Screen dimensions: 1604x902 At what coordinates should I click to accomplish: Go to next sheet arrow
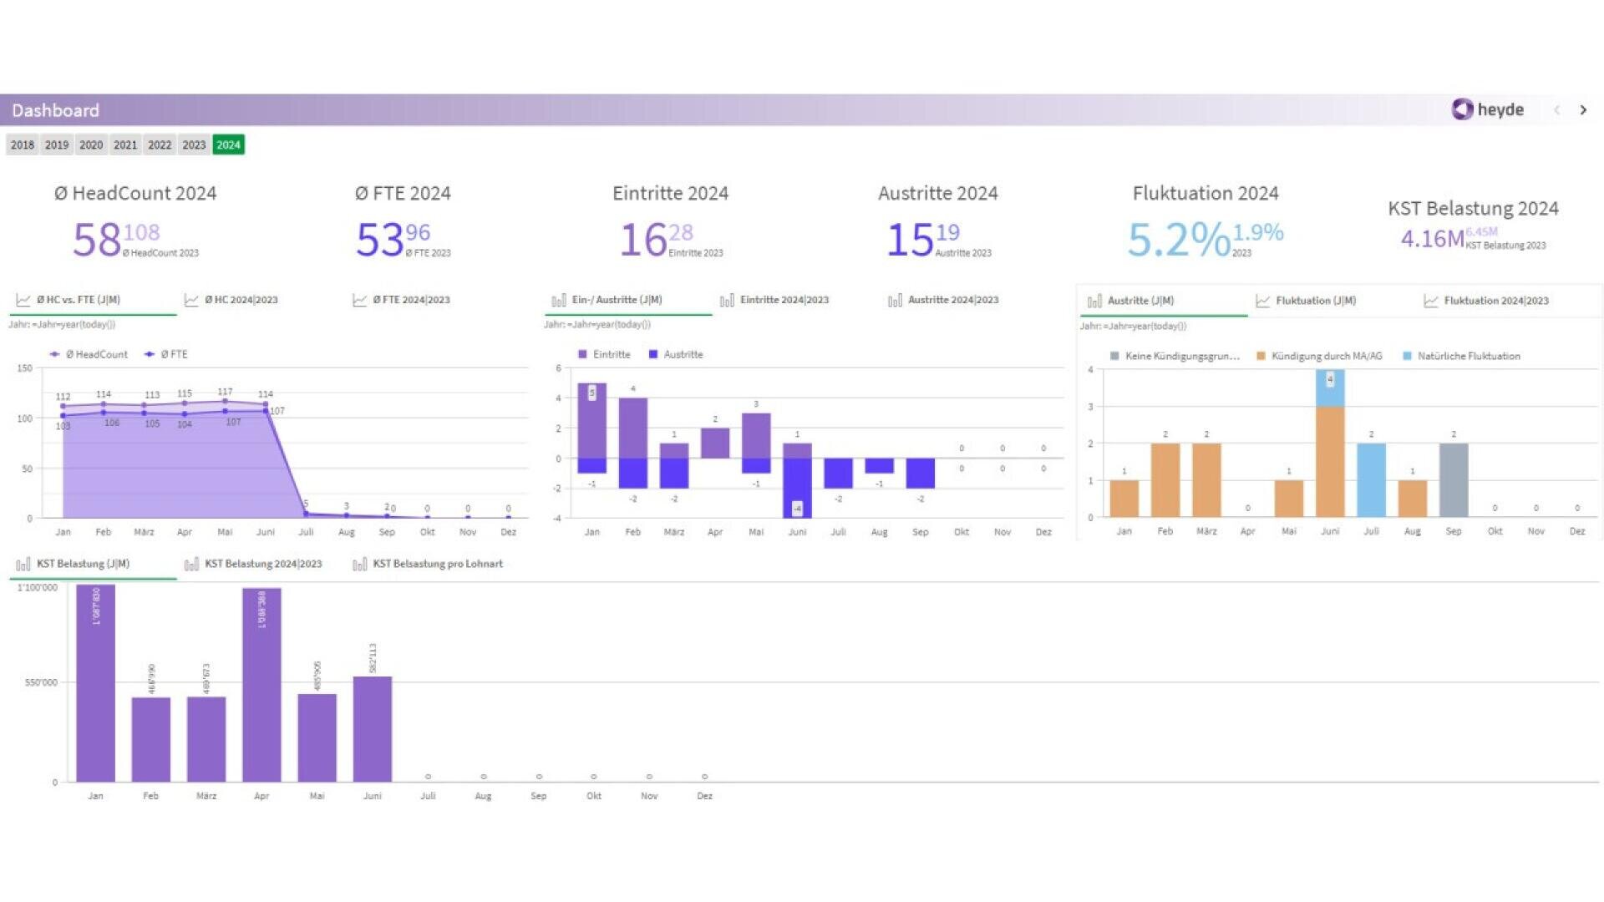pos(1583,110)
